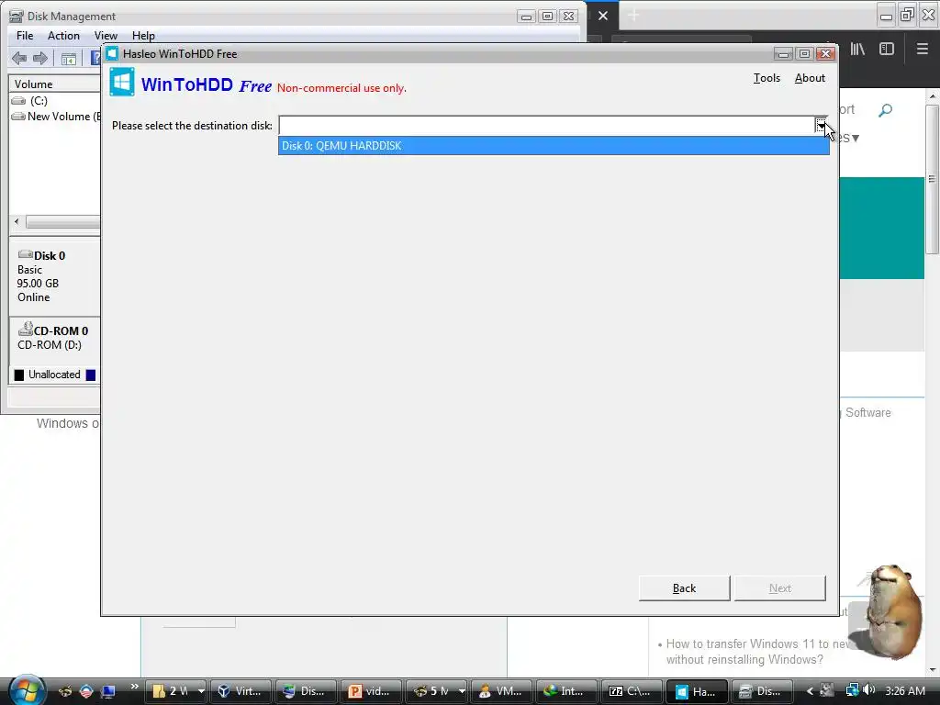Click show/hide console tree toolbar icon

(68, 58)
